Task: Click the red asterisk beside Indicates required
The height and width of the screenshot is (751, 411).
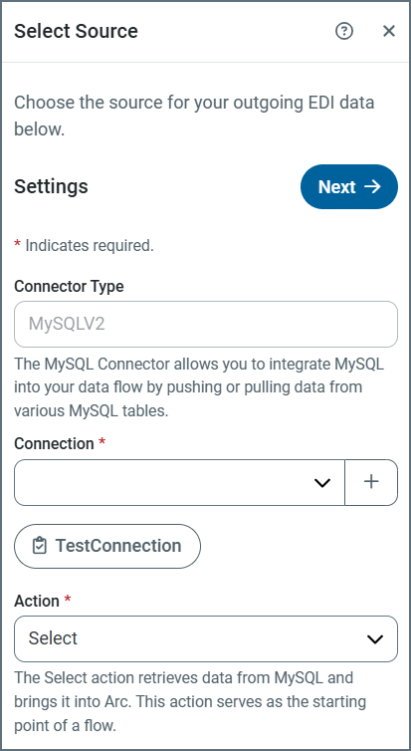Action: [x=17, y=245]
